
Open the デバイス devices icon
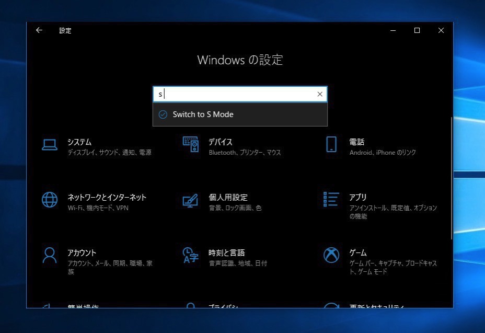tap(191, 144)
